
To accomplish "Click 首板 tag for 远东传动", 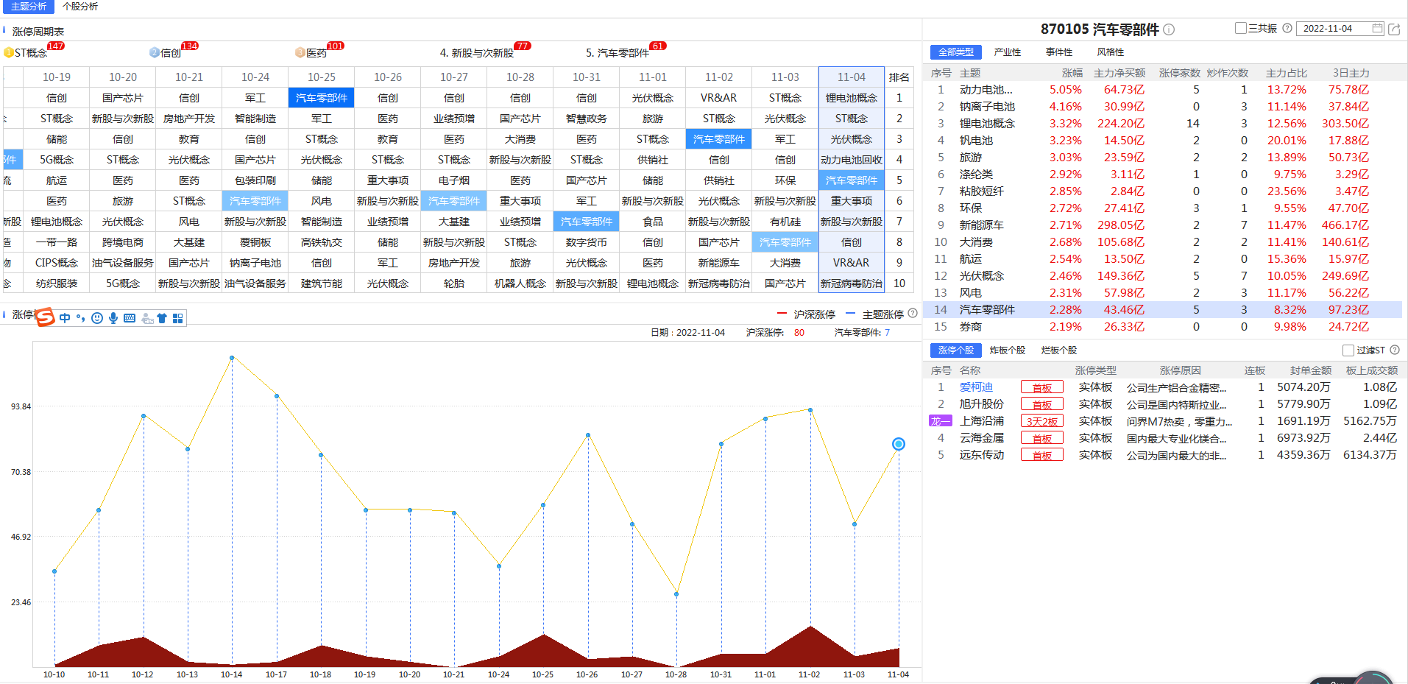I will point(1042,455).
